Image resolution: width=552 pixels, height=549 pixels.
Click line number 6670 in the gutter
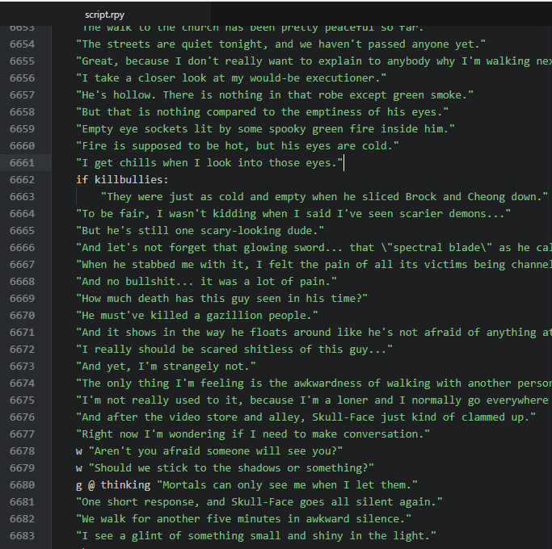pyautogui.click(x=22, y=316)
